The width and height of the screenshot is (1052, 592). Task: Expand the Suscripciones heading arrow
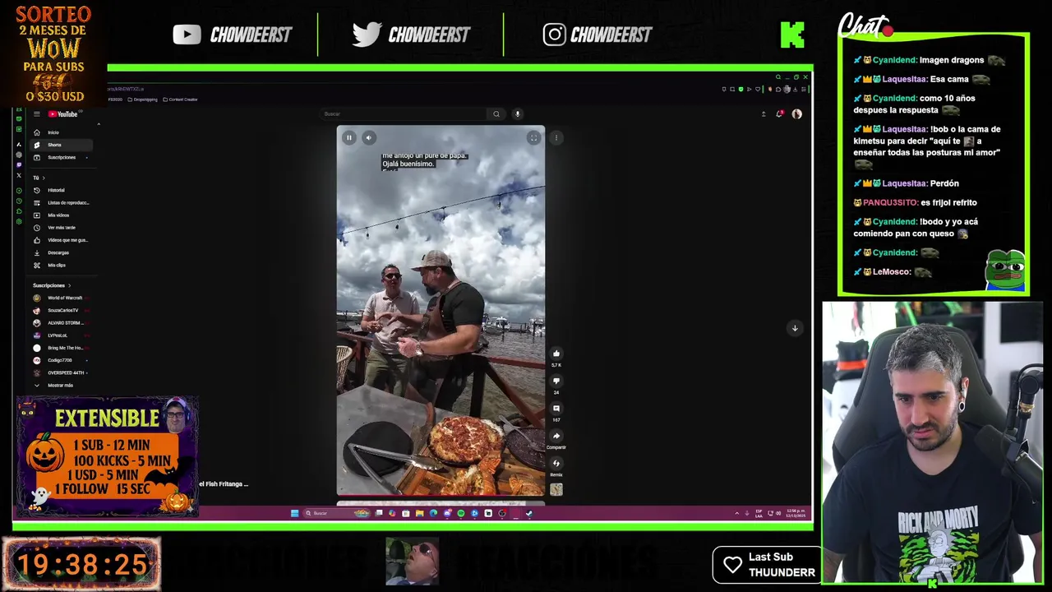(70, 285)
